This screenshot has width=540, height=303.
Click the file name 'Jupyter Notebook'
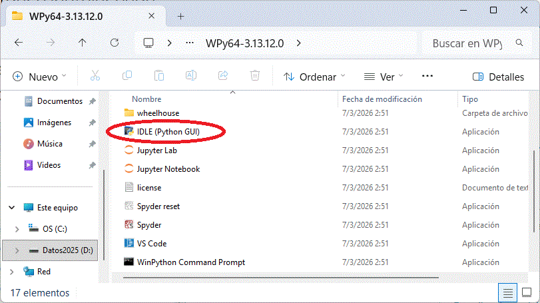coord(168,169)
